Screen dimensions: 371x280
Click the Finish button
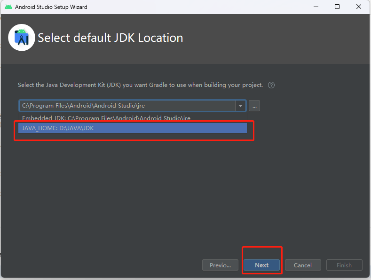(x=344, y=265)
